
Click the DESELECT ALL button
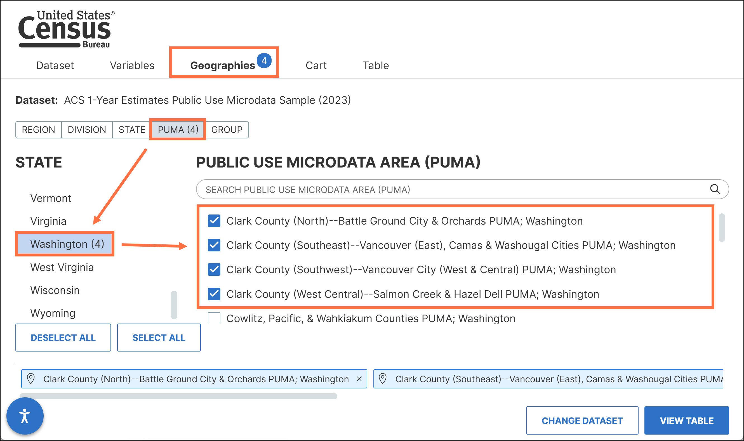(x=63, y=338)
